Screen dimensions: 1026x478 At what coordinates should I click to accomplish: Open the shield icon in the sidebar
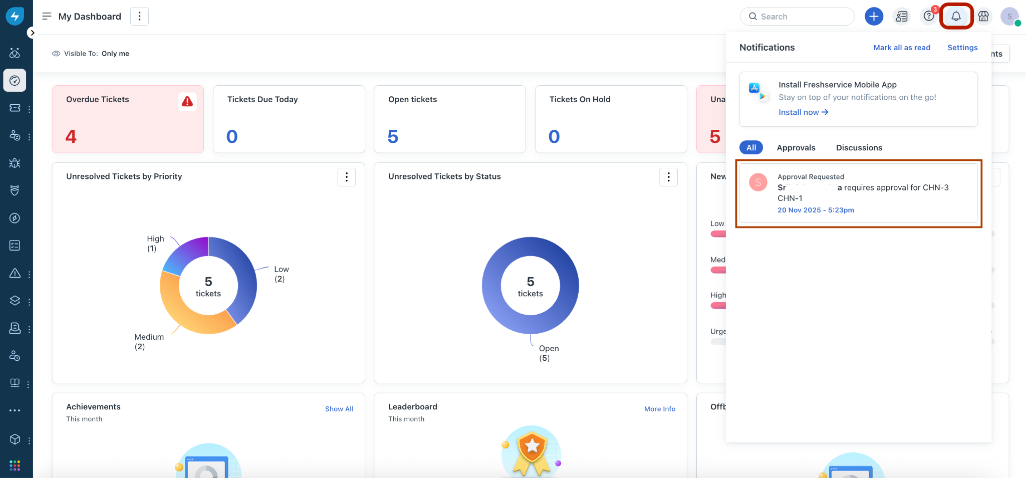tap(15, 190)
